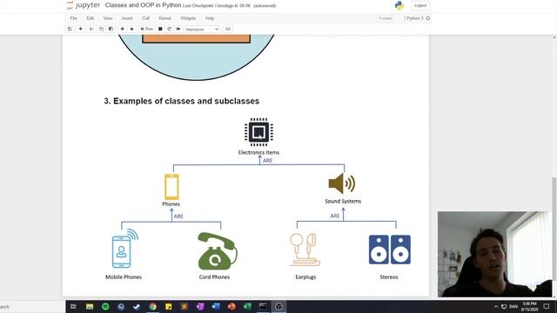Screen dimensions: 557x313
Task: Open Word from the taskbar
Action: pos(216,307)
